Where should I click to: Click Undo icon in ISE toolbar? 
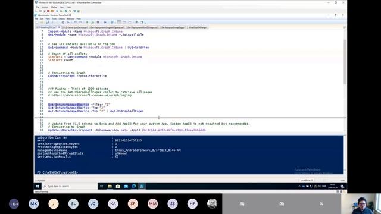coord(76,23)
